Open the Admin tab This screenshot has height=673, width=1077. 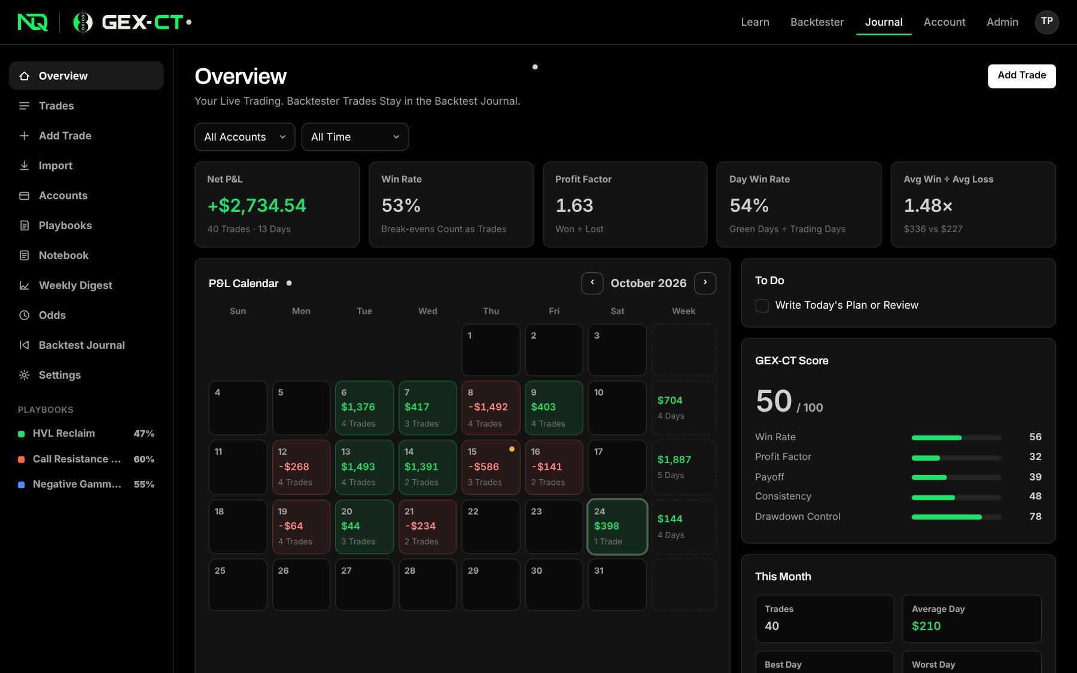click(x=1002, y=22)
